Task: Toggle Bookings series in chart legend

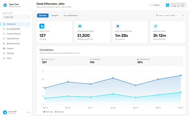Action: pos(59,112)
